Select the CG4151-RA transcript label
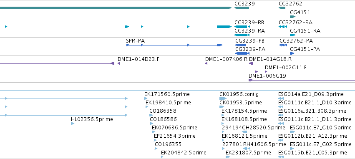 click(305, 30)
